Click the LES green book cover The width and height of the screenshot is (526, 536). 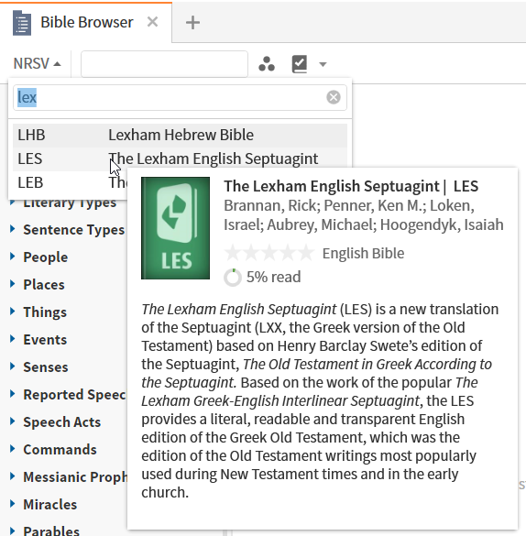tap(175, 228)
